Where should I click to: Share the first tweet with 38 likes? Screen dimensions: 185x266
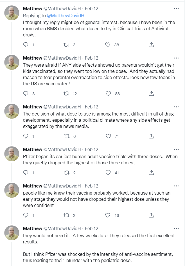pos(151,45)
